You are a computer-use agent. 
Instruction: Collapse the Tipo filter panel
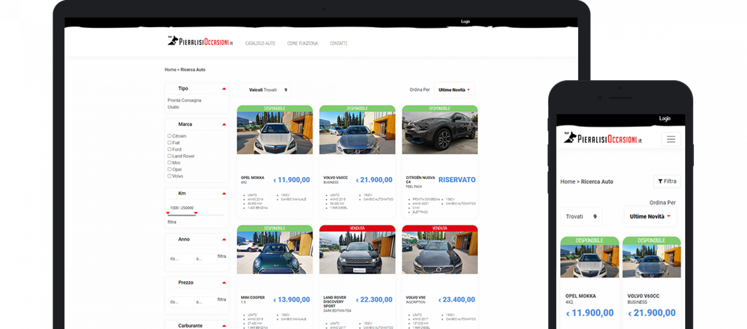point(224,89)
